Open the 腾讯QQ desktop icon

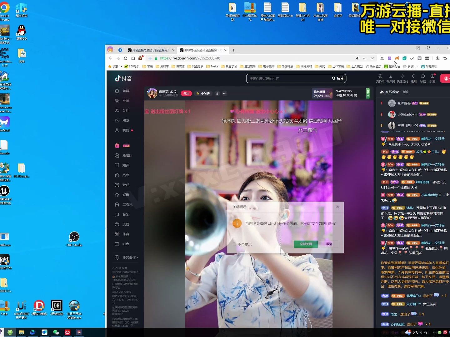tap(21, 32)
